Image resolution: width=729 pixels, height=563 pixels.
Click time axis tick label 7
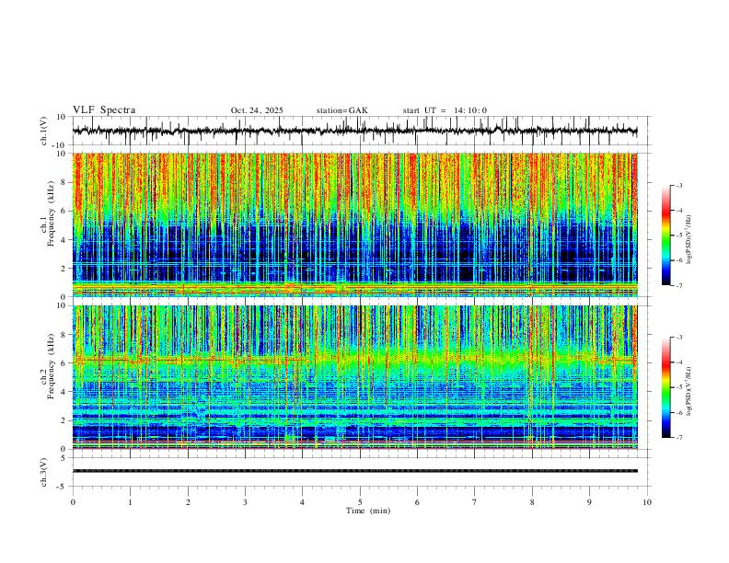[x=475, y=502]
